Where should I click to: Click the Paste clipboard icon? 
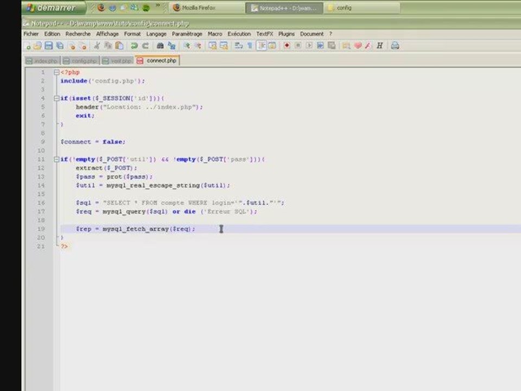tap(119, 46)
